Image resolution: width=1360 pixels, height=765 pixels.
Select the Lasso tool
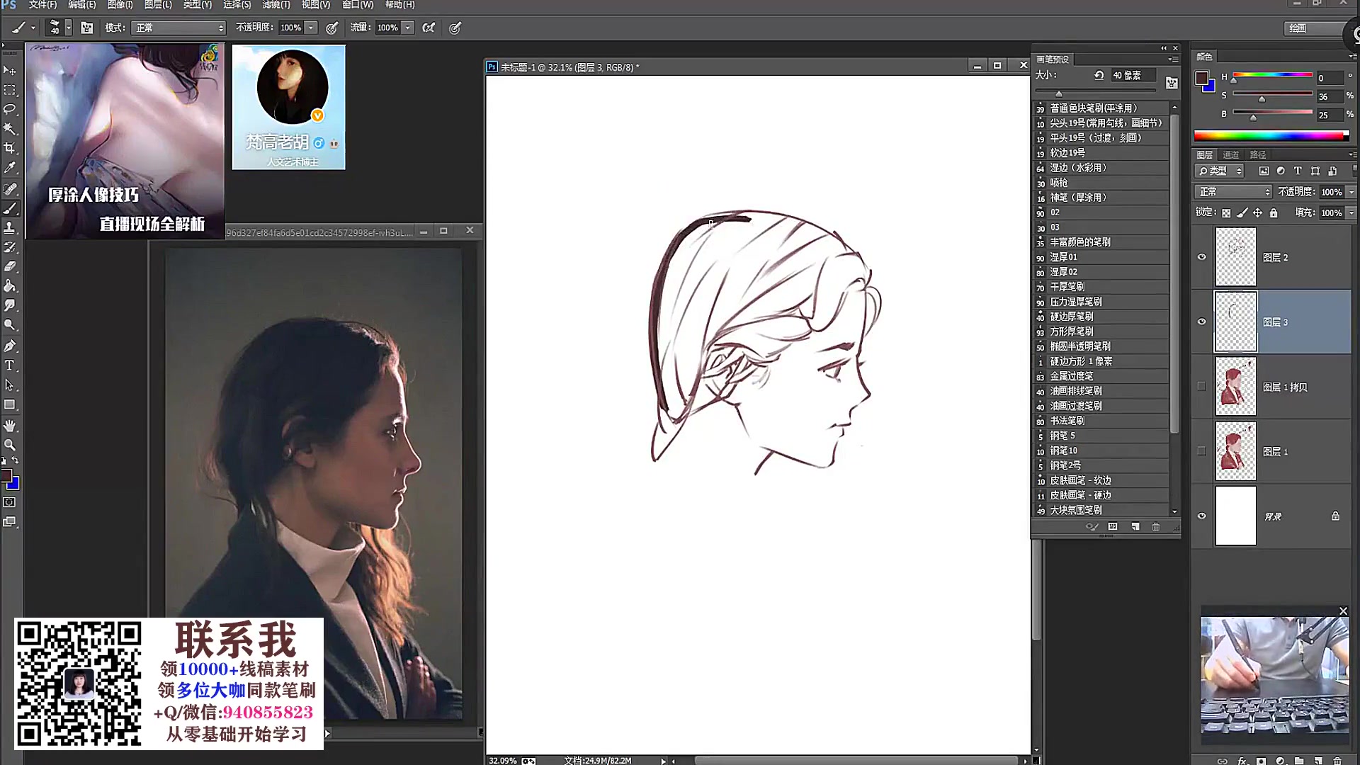[10, 109]
